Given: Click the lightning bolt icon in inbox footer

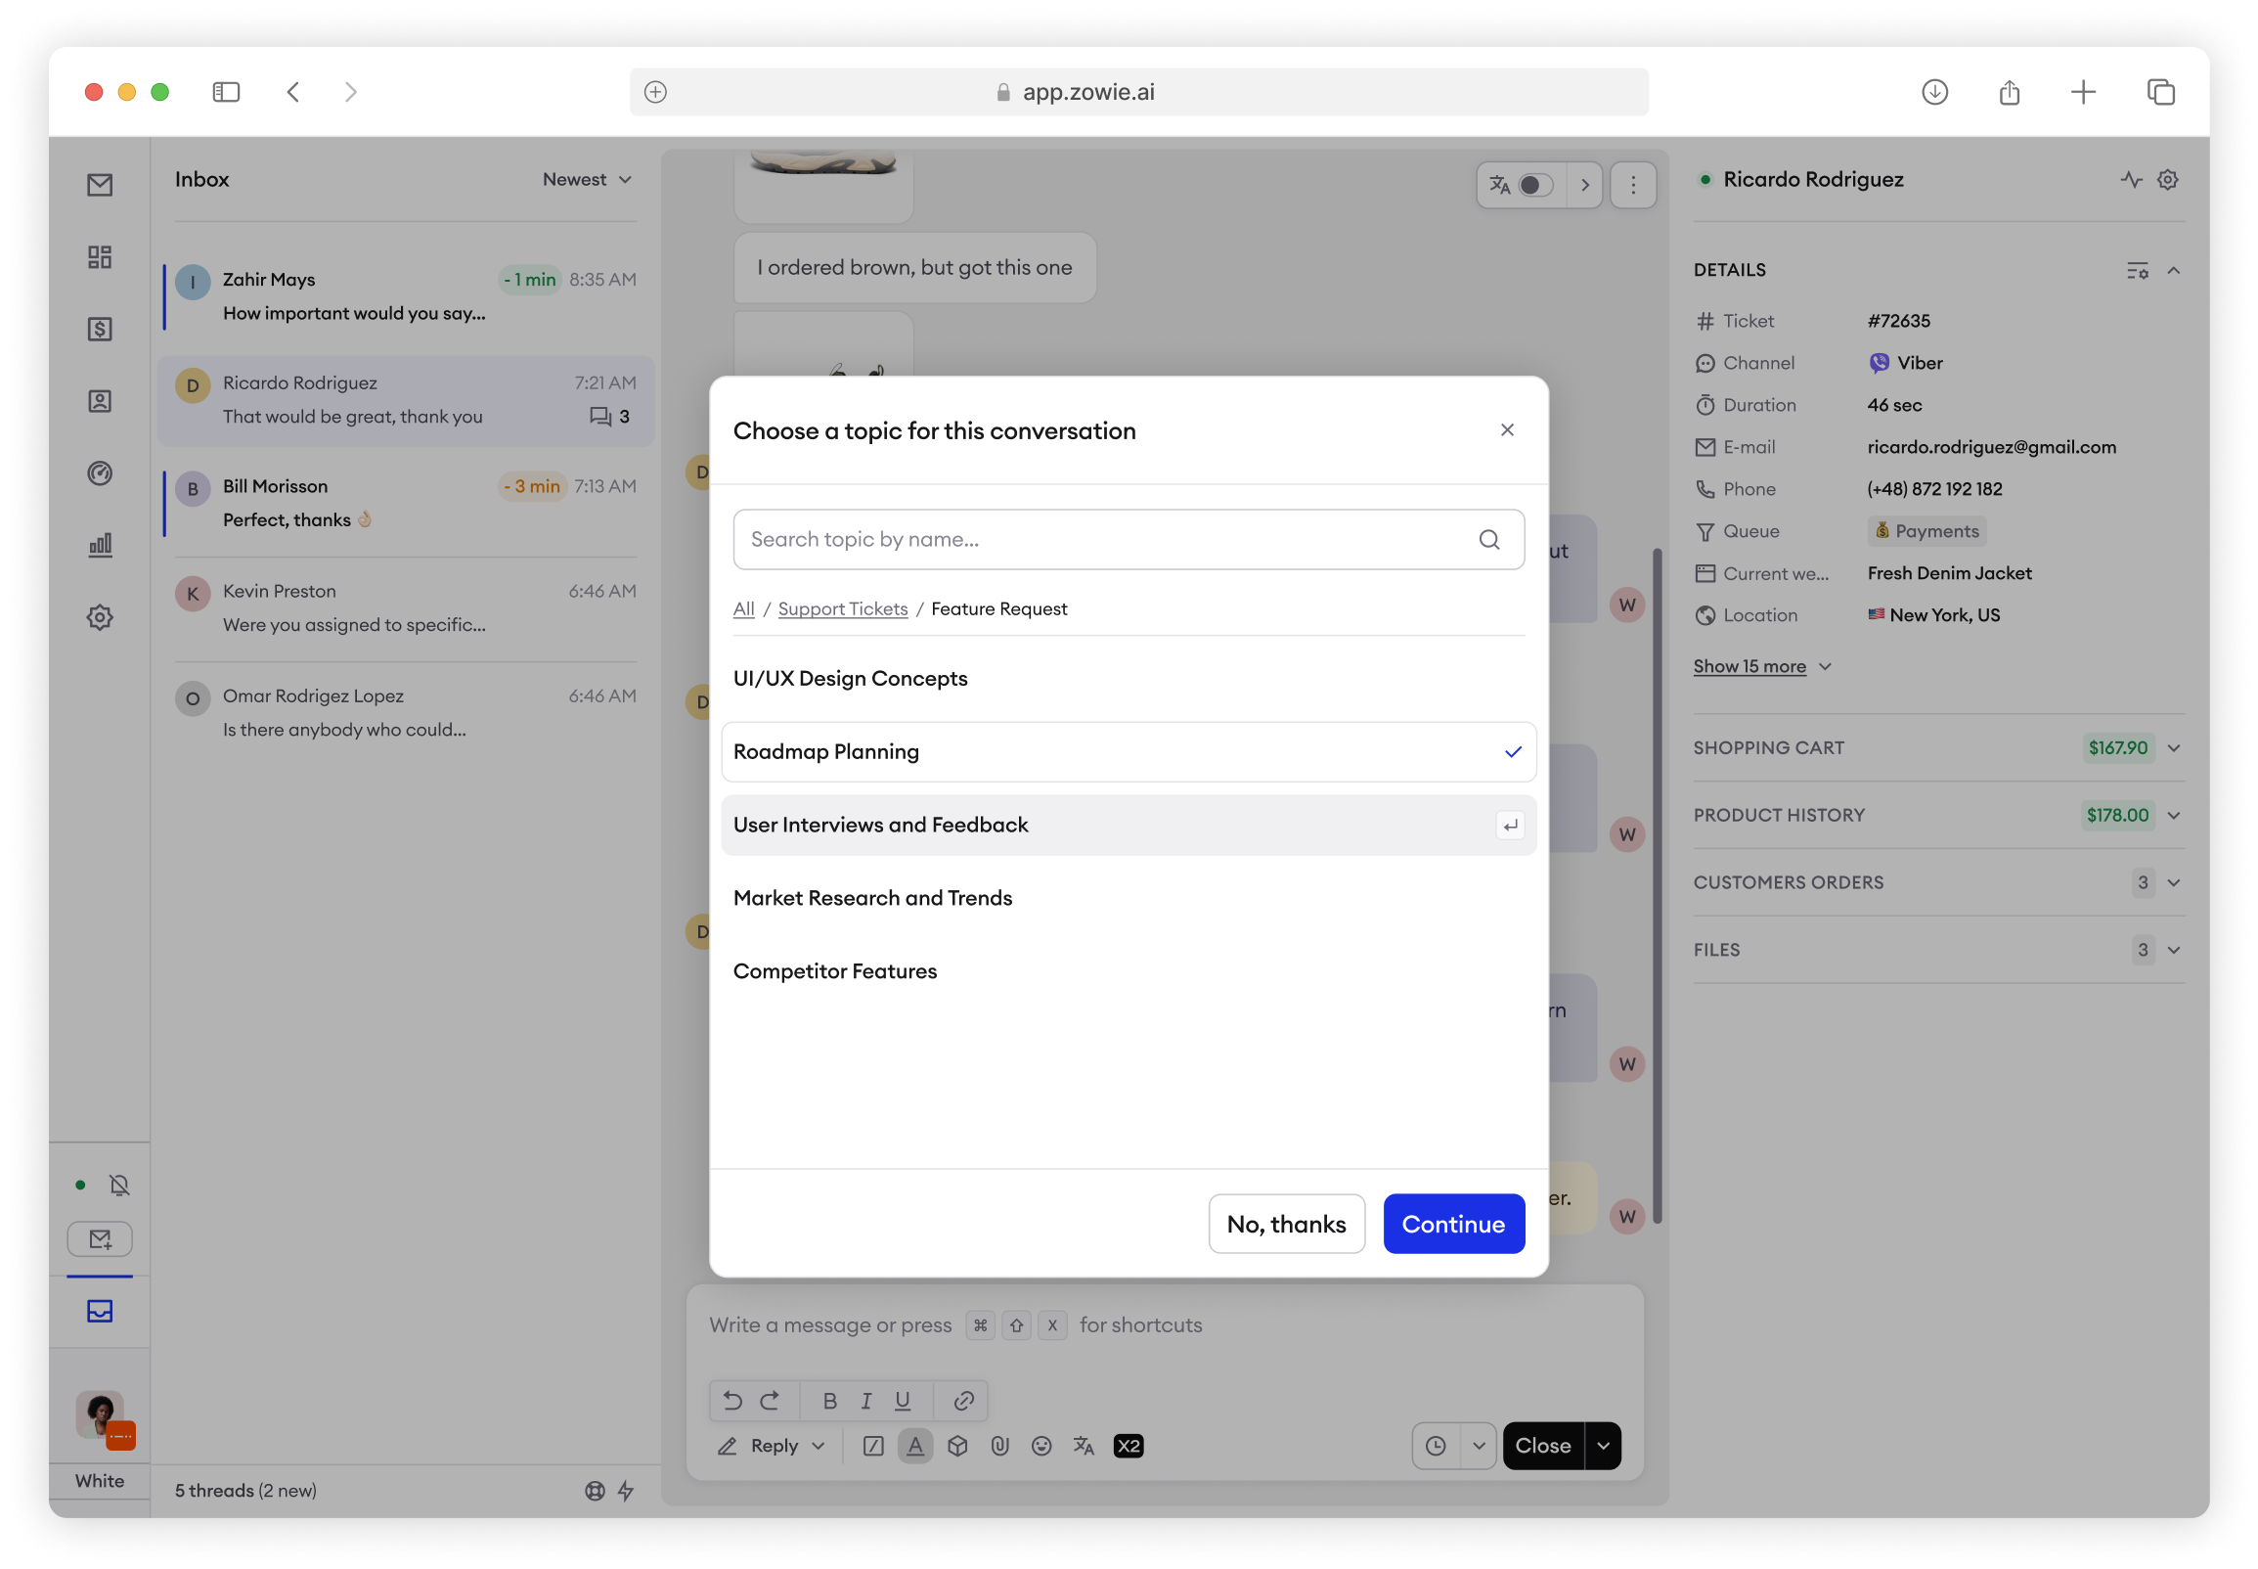Looking at the screenshot, I should 626,1491.
